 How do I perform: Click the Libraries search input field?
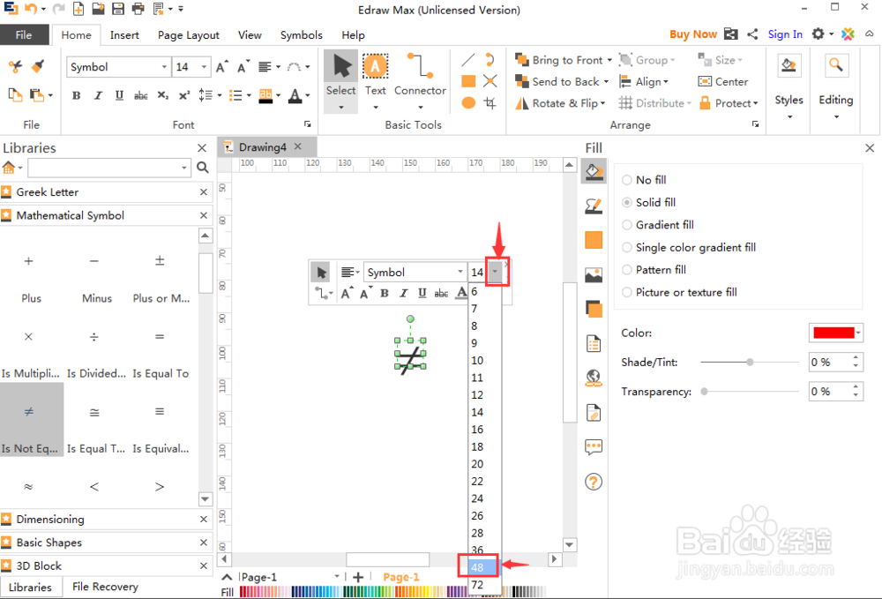[105, 168]
